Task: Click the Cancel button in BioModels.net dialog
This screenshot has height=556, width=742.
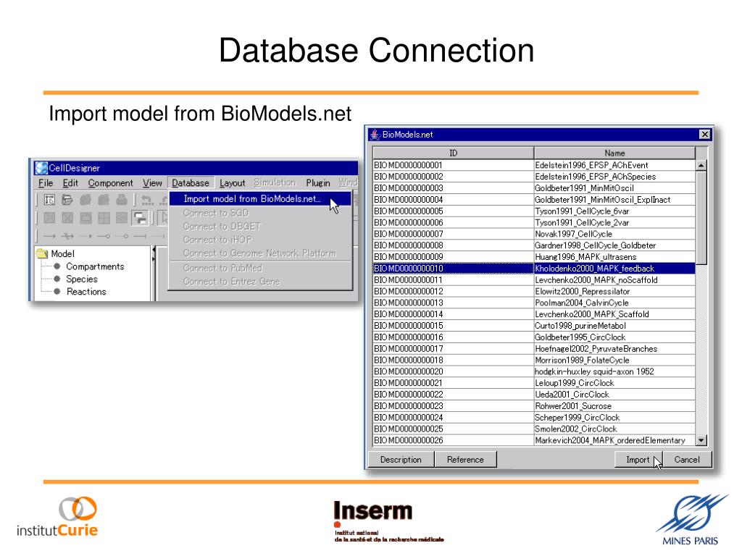Action: tap(687, 460)
